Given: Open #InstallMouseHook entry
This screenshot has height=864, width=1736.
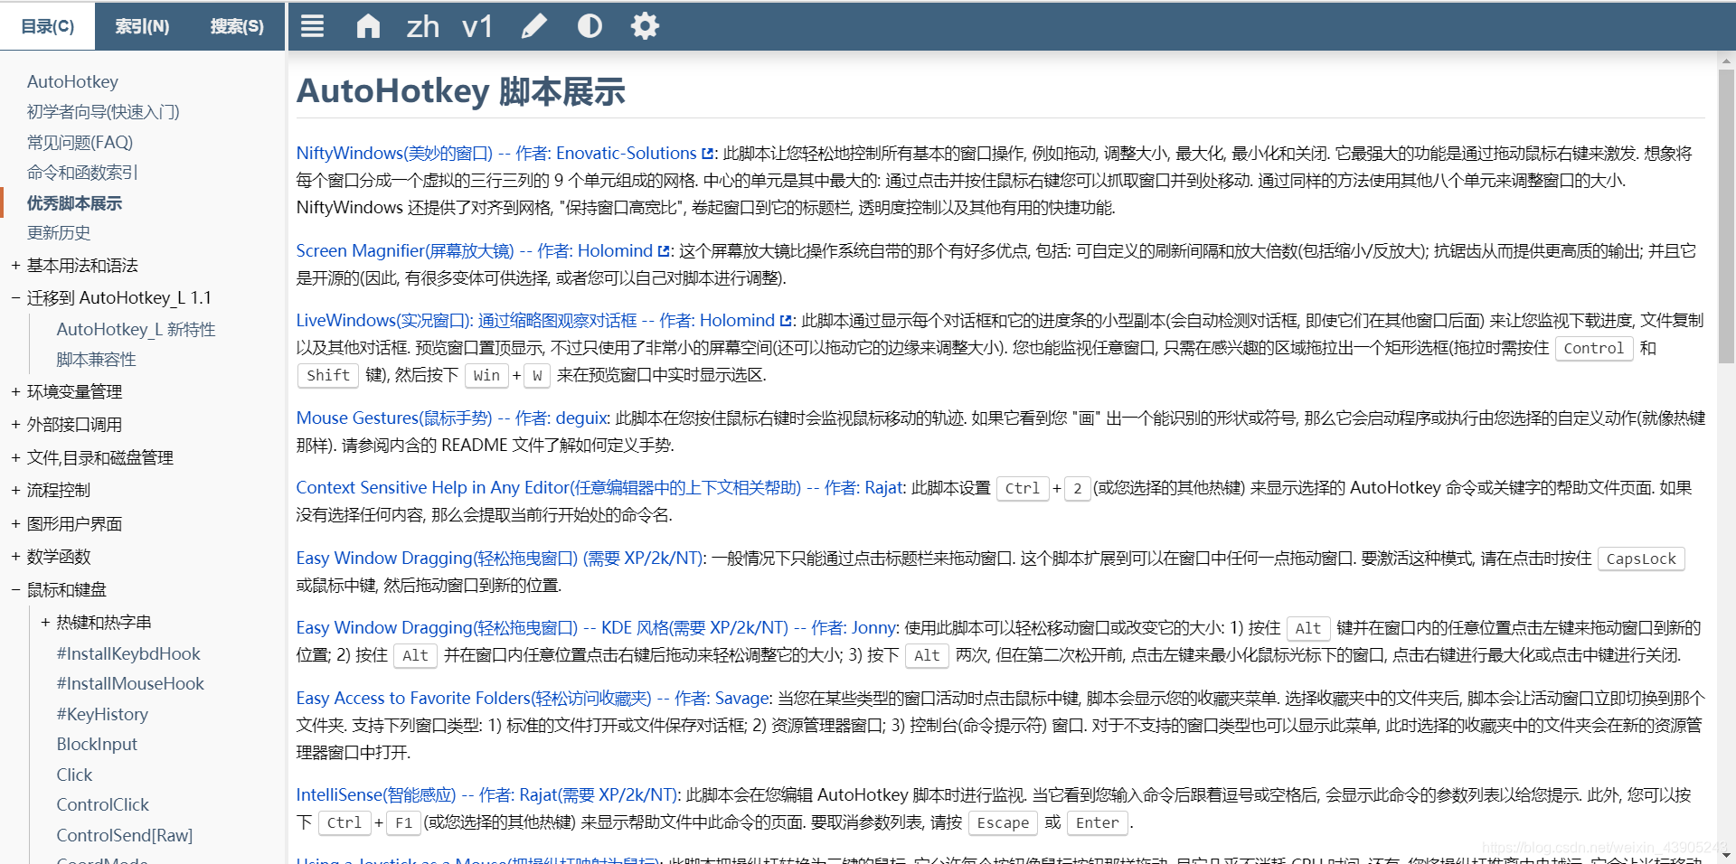Looking at the screenshot, I should pos(130,684).
